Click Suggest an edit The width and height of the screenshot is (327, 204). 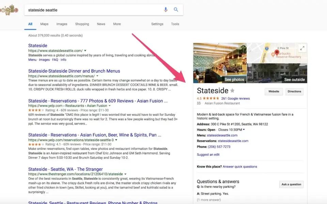[x=208, y=155]
